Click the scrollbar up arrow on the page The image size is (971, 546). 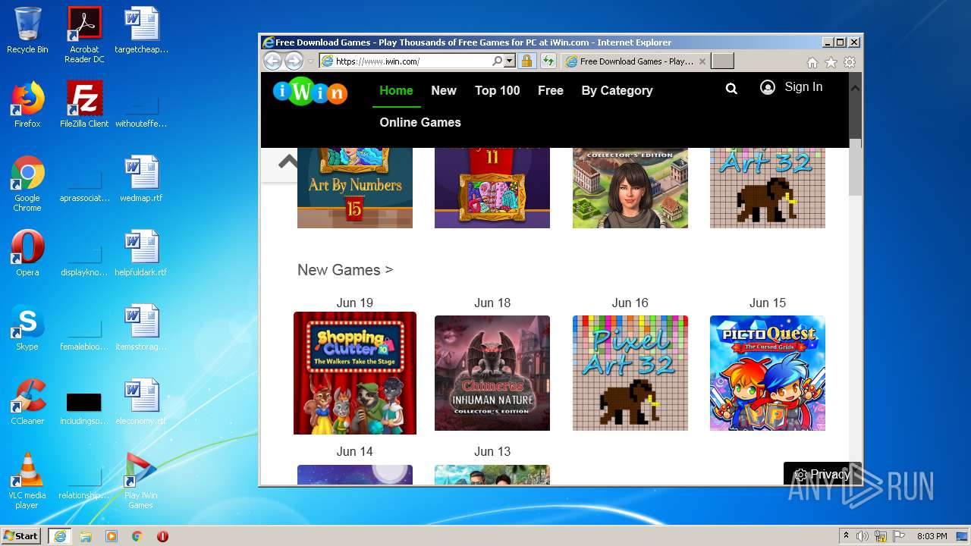coord(855,87)
